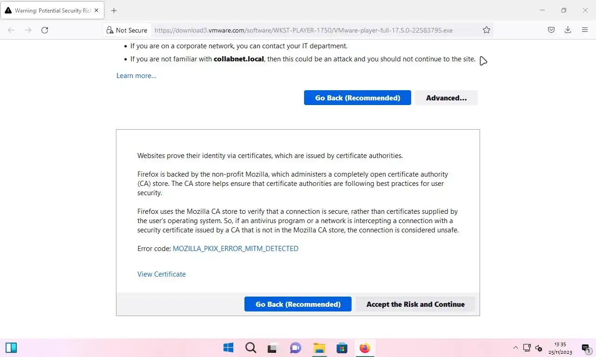596x357 pixels.
Task: Click the bold collabnet.local text
Action: [239, 59]
